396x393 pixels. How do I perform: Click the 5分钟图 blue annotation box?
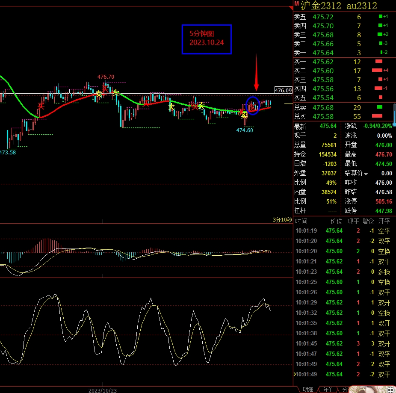[207, 39]
